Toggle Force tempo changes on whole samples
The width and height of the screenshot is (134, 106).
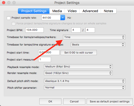14,24
